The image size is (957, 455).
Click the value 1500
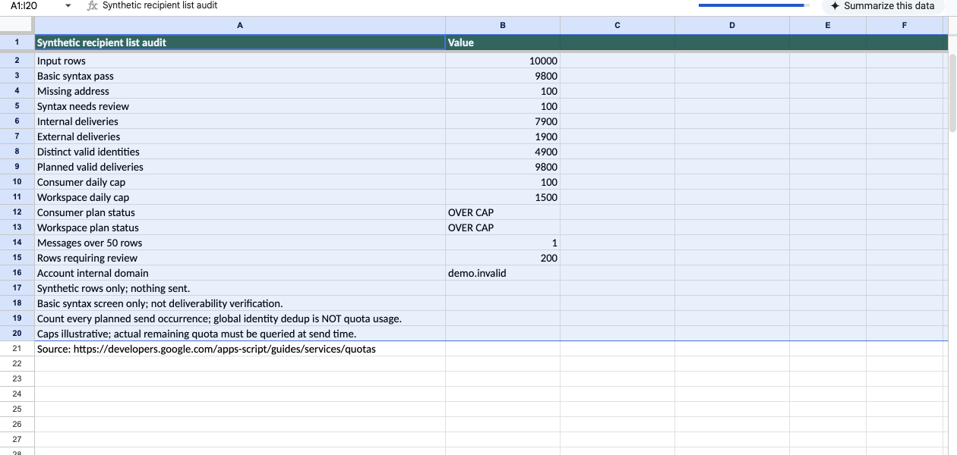503,197
